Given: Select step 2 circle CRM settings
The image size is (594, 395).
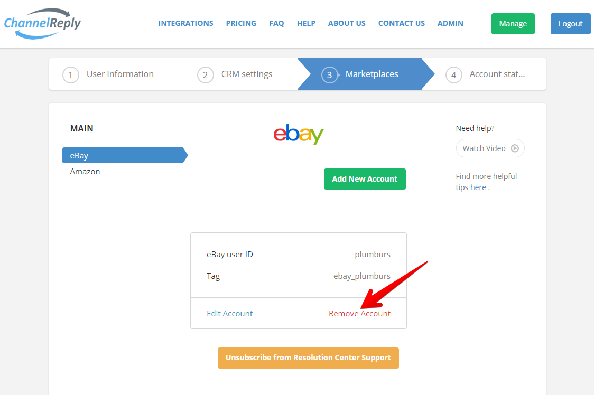Looking at the screenshot, I should (x=206, y=74).
